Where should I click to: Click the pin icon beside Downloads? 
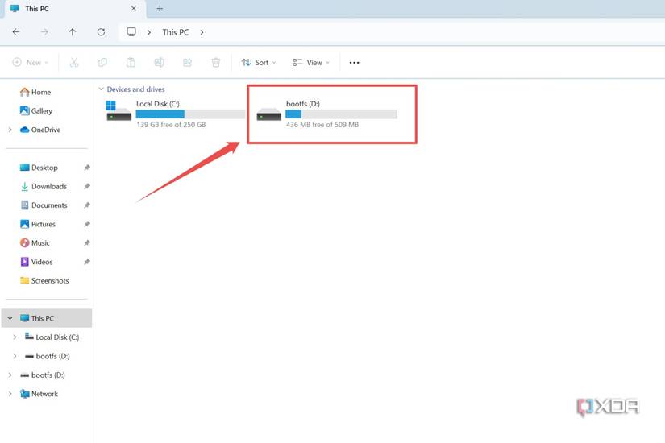[87, 186]
